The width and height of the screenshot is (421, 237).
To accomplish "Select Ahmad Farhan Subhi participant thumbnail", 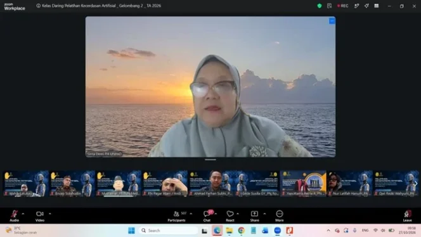I will (210, 183).
